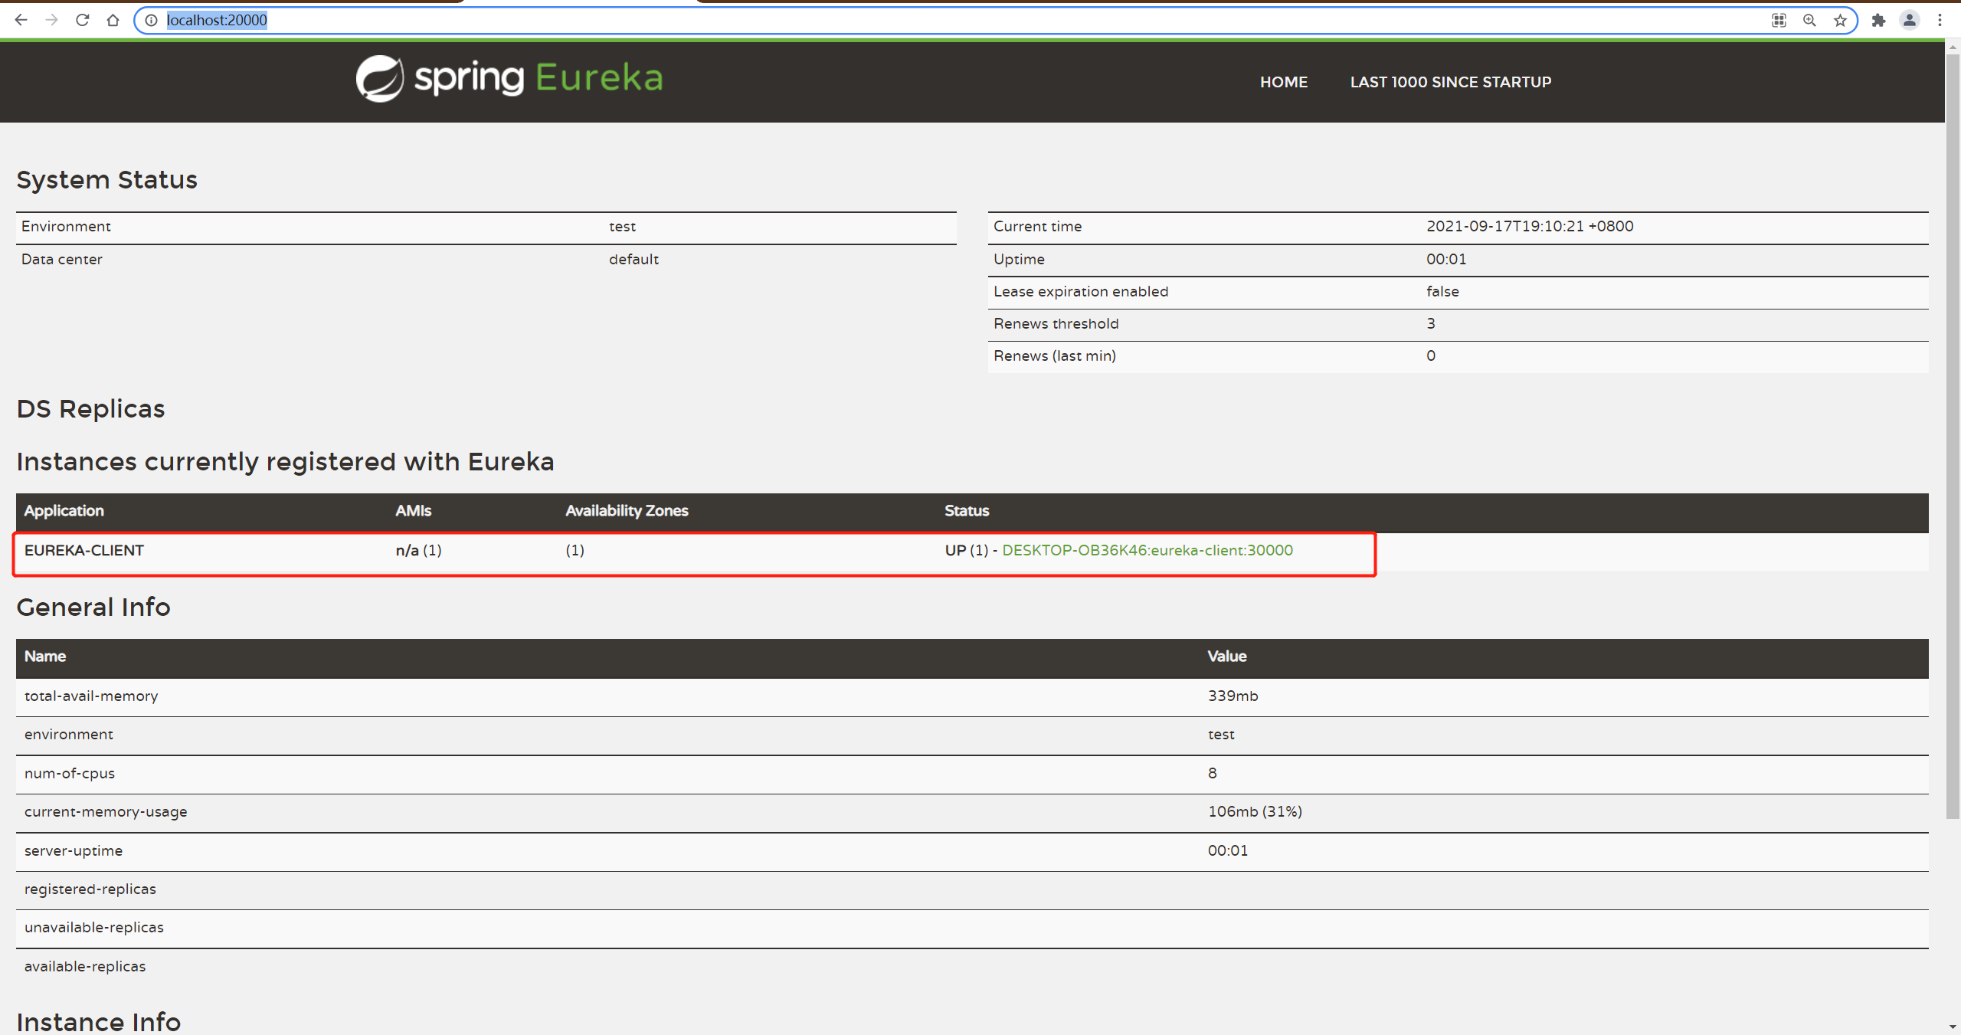Click the scrollbar up arrow
This screenshot has width=1961, height=1035.
click(1953, 47)
